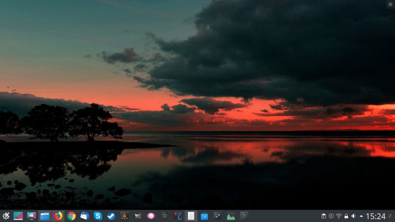This screenshot has width=395, height=222.
Task: Launch the Konsole terminal icon
Action: click(x=244, y=216)
